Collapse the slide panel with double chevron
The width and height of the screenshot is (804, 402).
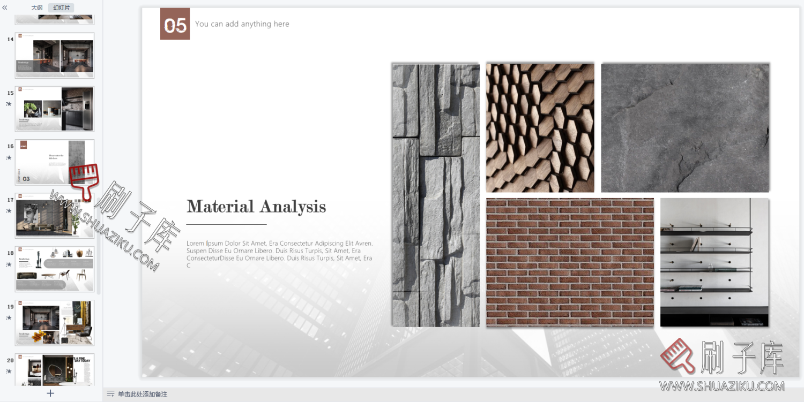[x=5, y=7]
